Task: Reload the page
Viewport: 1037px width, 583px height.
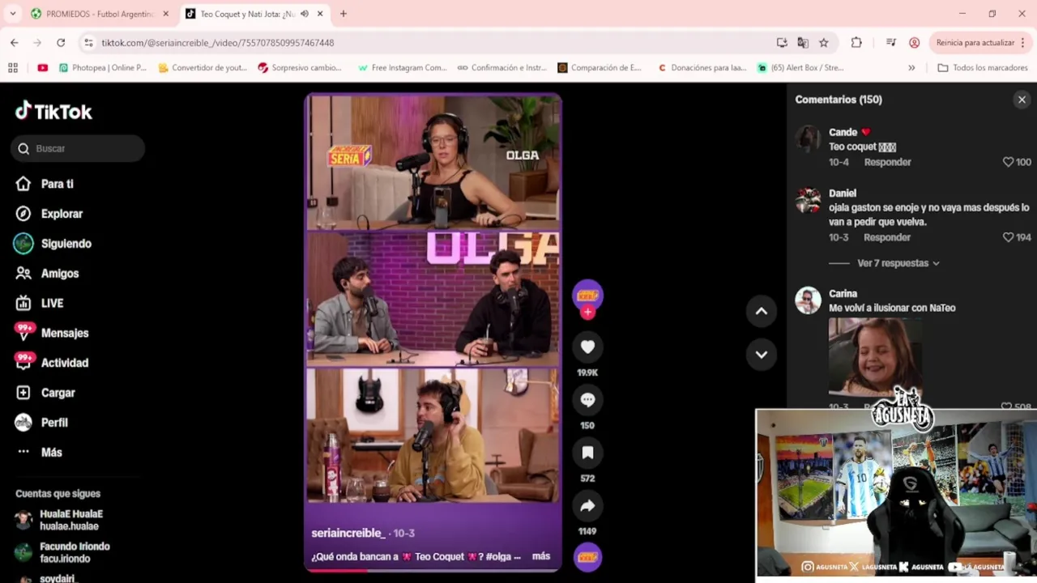Action: tap(61, 43)
